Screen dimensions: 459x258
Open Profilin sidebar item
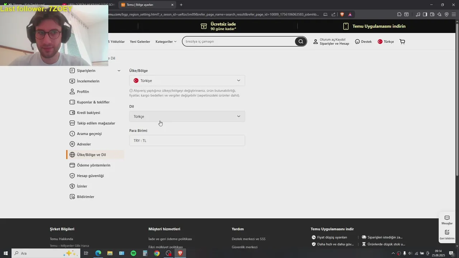pos(79,92)
